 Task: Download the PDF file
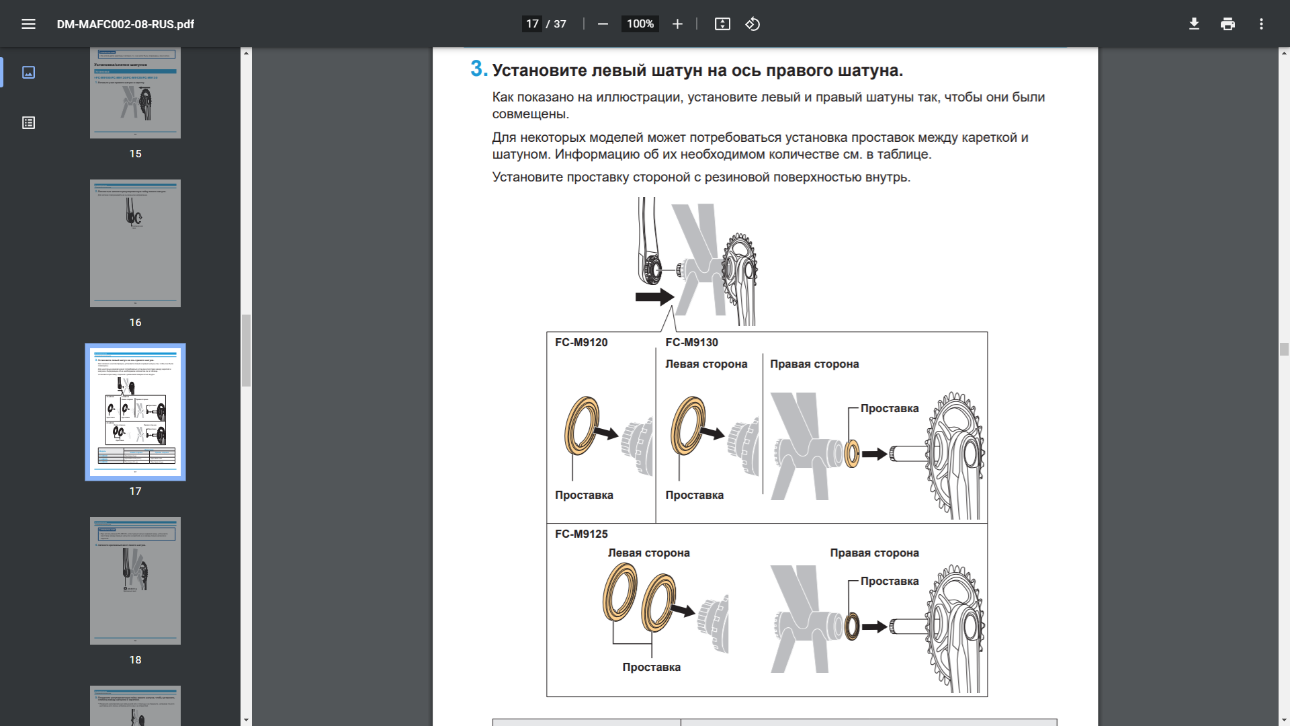click(x=1194, y=24)
